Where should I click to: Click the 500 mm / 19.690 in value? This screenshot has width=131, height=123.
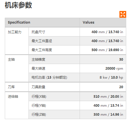click(x=107, y=50)
